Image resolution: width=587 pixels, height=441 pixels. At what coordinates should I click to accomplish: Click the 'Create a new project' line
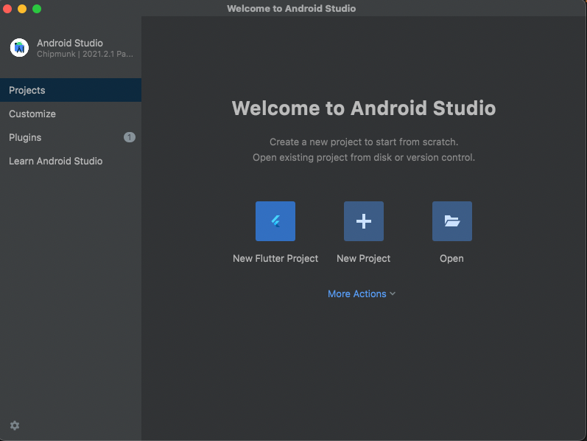(x=364, y=142)
